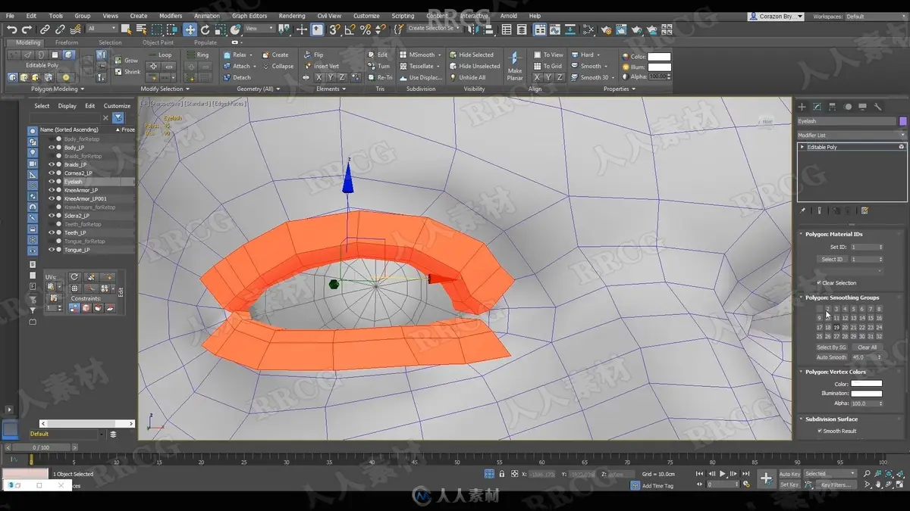Open the Create command panel tab
This screenshot has height=511, width=910.
(x=802, y=107)
